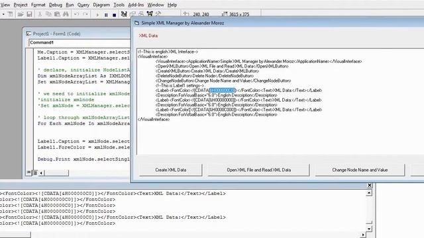Image resolution: width=424 pixels, height=238 pixels.
Task: Open the Run menu
Action: pyautogui.click(x=70, y=5)
